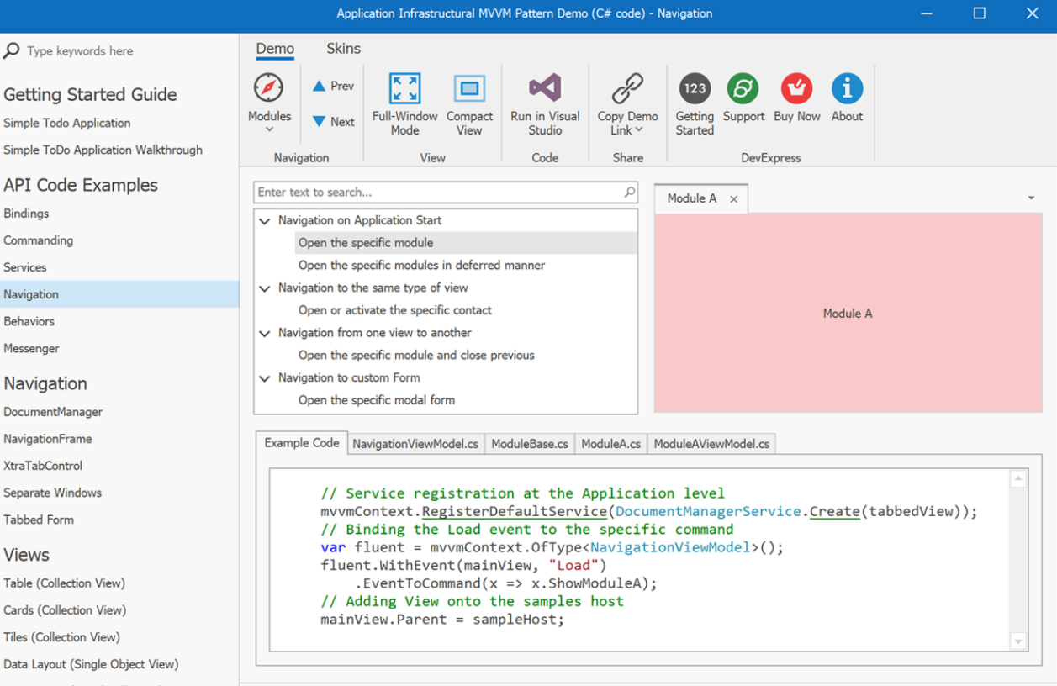
Task: Open Simple ToDo Application Walkthrough
Action: [103, 150]
